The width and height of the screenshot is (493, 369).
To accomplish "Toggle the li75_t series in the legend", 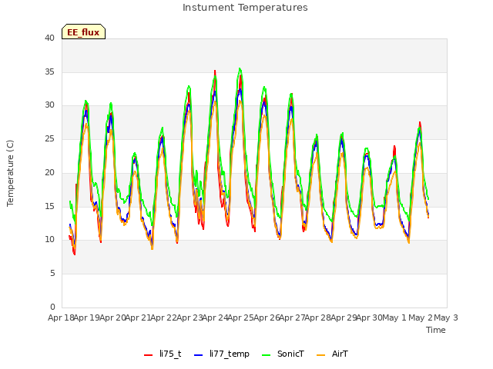I will 163,354.
